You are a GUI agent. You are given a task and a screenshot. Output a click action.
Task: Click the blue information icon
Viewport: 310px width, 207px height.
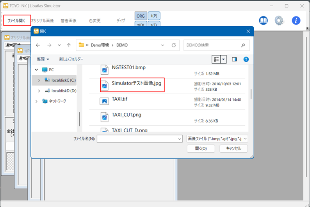coord(296,21)
